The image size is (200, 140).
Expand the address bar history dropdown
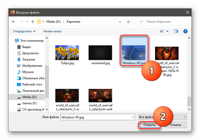coord(120,22)
